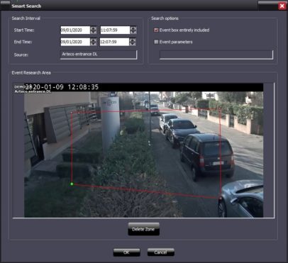The height and width of the screenshot is (263, 288).
Task: Click the End Time date field
Action: [75, 42]
